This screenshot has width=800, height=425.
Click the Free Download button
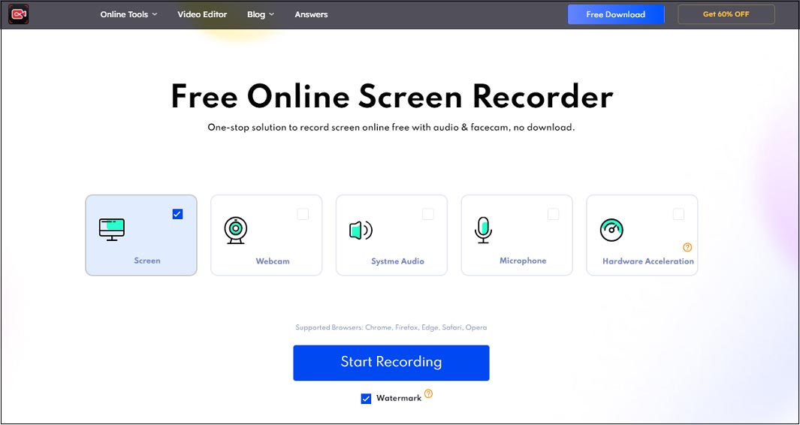[616, 14]
